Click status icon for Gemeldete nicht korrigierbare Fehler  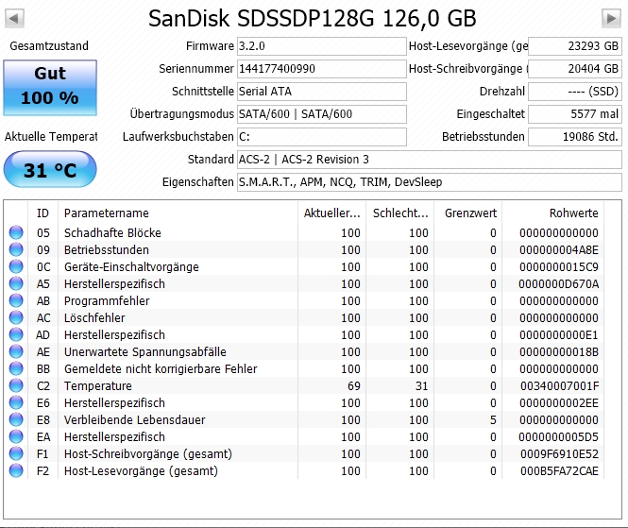[16, 369]
